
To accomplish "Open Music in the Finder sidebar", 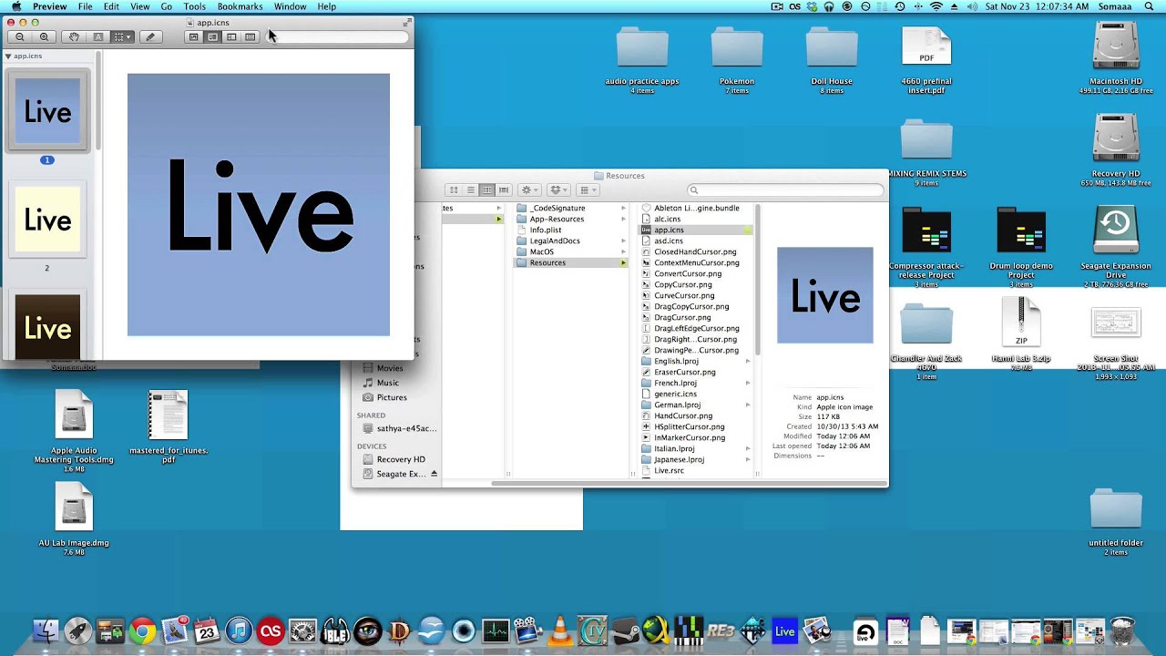I will tap(388, 383).
